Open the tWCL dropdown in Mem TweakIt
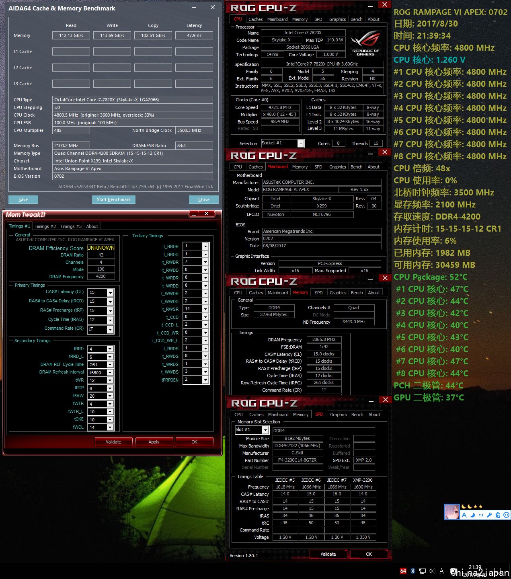This screenshot has height=579, width=511. click(x=110, y=427)
